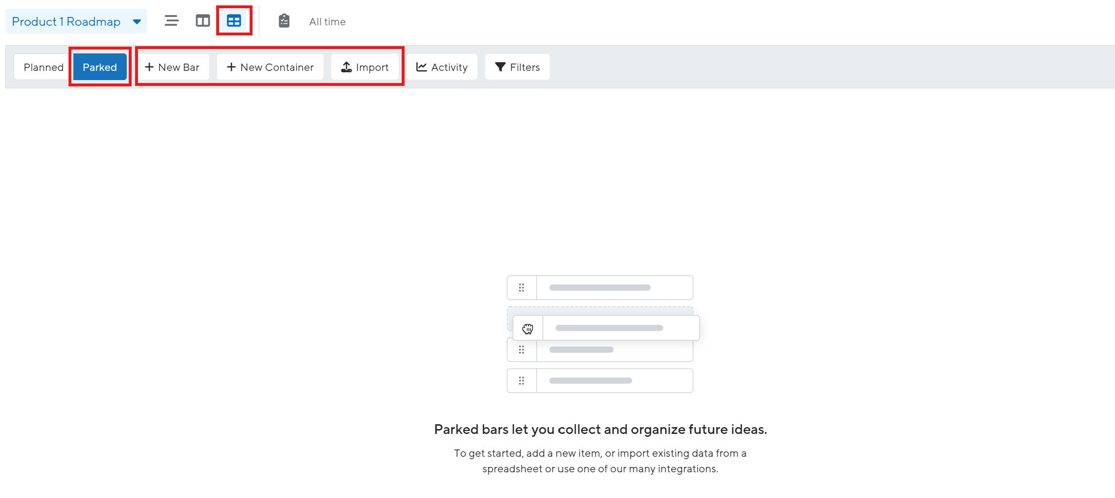Viewport: 1115px width, 498px height.
Task: Click the top placeholder bar drag handle
Action: tap(522, 288)
